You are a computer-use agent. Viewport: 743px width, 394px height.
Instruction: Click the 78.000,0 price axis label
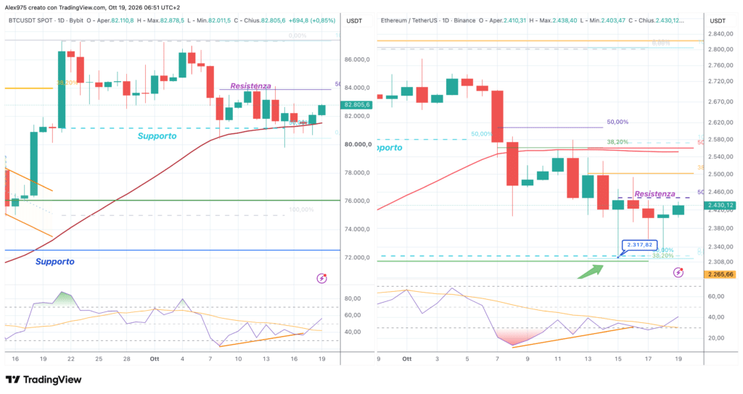pos(357,172)
